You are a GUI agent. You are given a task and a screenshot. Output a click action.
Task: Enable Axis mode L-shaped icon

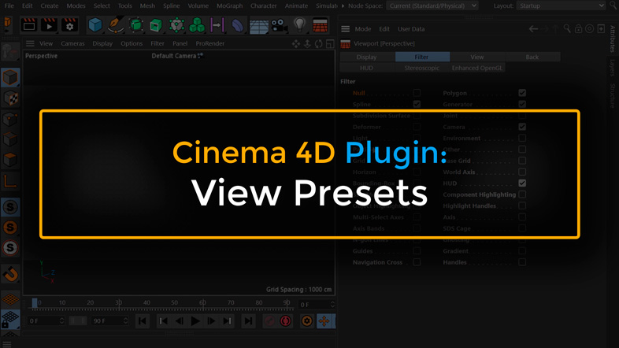[x=10, y=181]
